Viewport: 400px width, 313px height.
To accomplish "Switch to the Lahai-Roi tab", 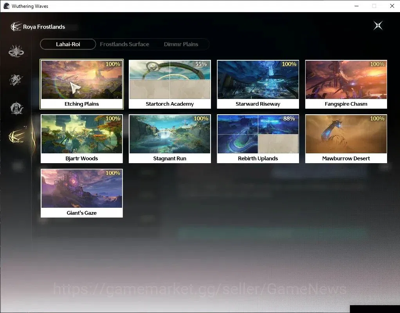I will pos(68,44).
